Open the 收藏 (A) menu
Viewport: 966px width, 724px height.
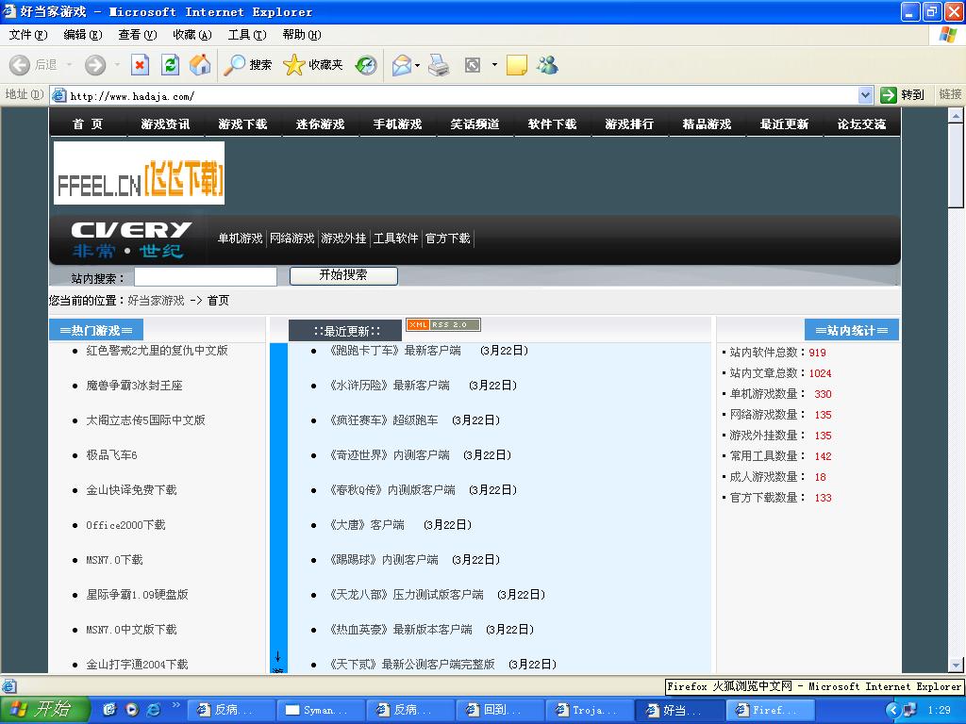[192, 35]
